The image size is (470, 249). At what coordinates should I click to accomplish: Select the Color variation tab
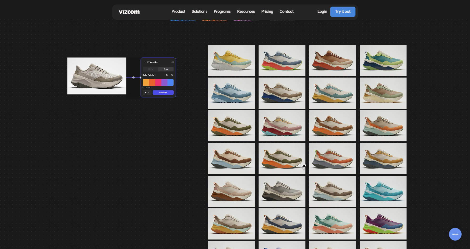coord(166,69)
